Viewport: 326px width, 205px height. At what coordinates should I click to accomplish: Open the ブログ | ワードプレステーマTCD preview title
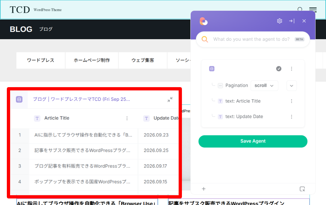[81, 99]
